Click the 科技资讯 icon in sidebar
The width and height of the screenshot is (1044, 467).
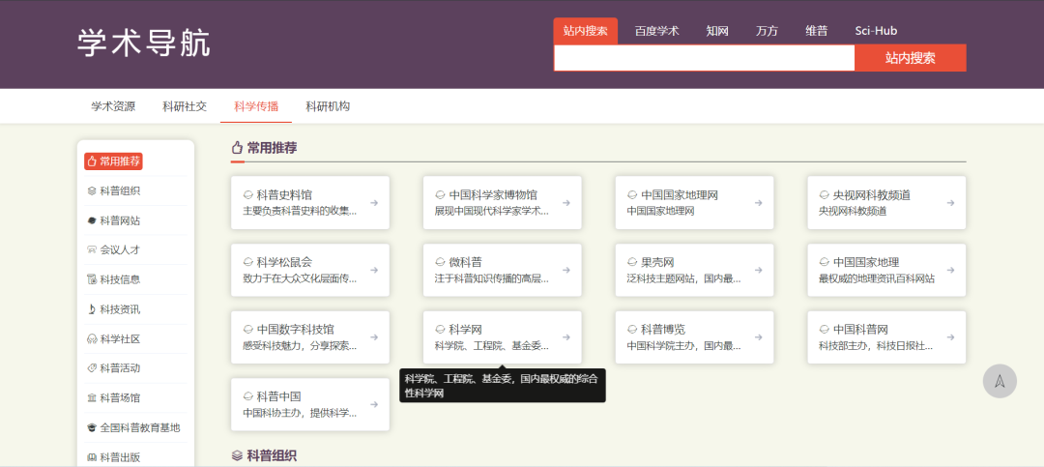92,309
